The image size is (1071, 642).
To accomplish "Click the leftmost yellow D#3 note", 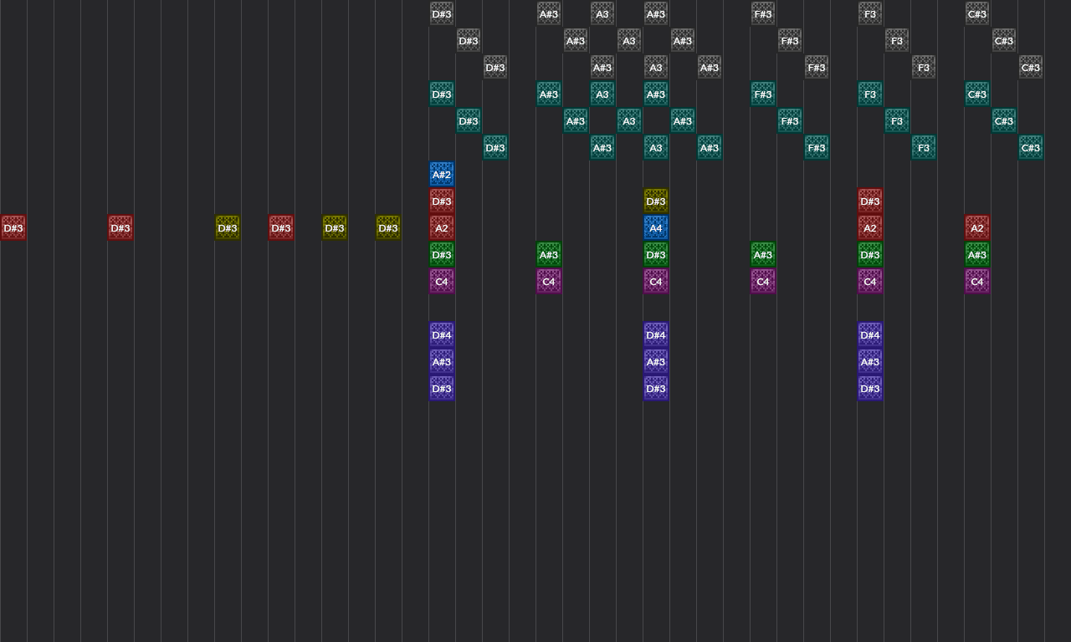I will tap(228, 227).
